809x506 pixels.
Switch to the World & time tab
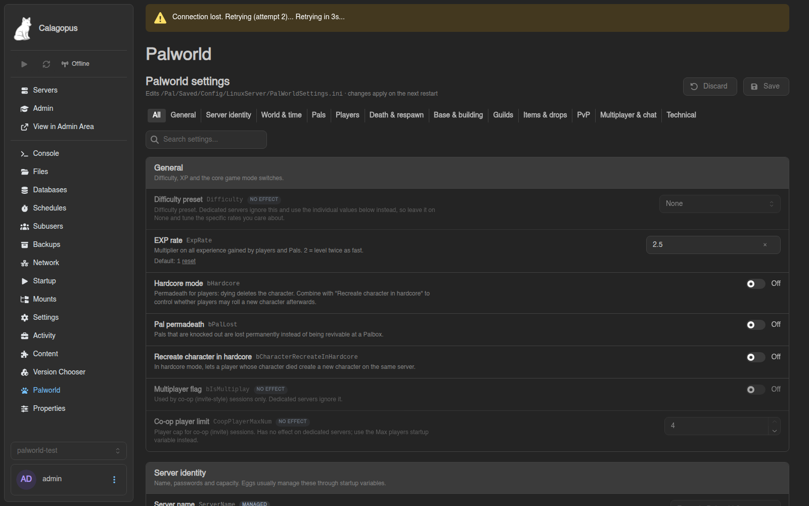pyautogui.click(x=281, y=115)
